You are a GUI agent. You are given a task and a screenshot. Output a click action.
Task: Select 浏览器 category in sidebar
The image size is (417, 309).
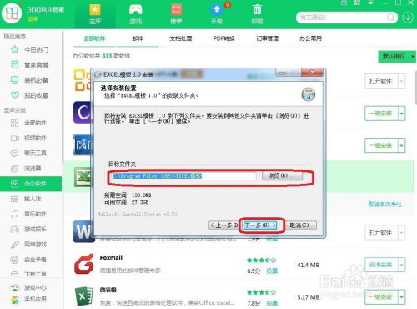click(26, 169)
